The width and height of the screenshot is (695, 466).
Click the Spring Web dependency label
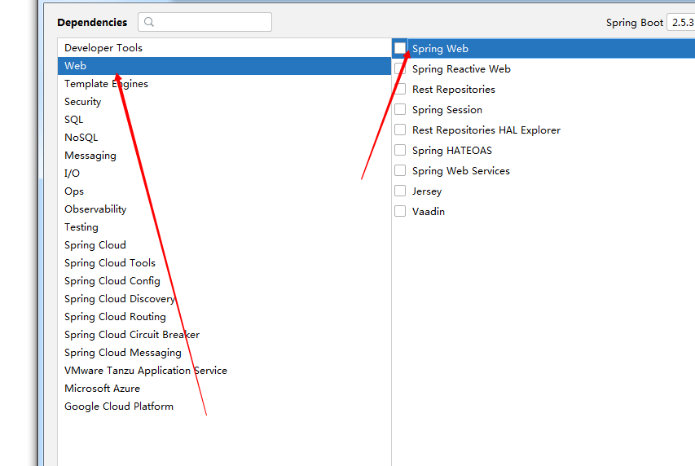click(x=440, y=49)
